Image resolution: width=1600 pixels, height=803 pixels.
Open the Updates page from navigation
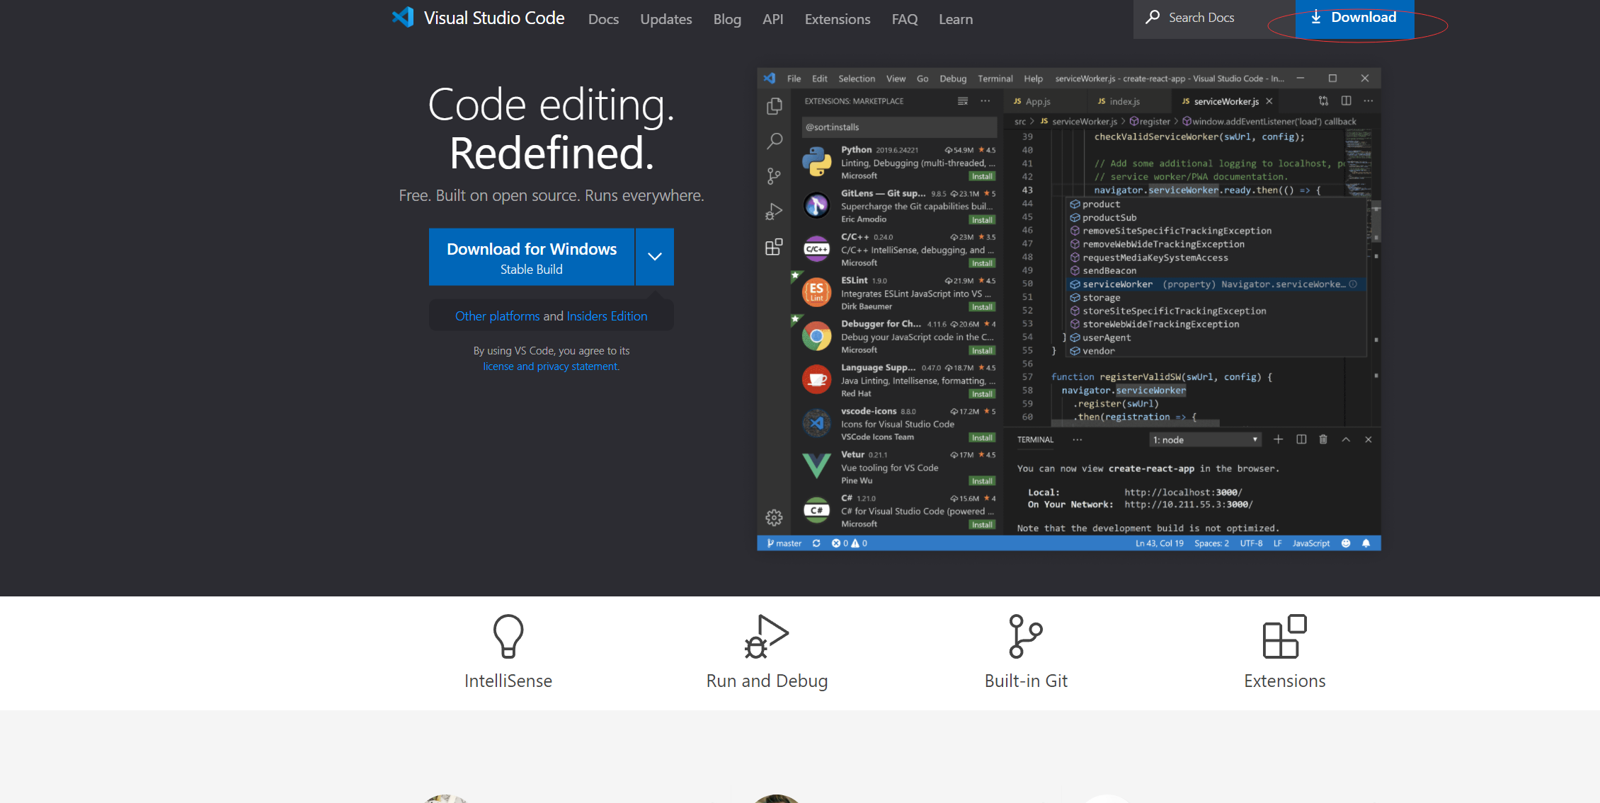click(665, 19)
